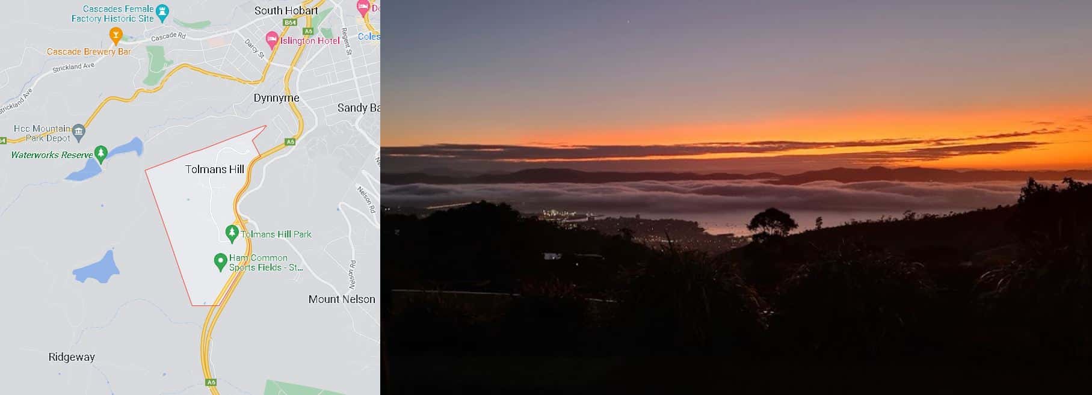Click the sunrise over Hobart photo

pyautogui.click(x=736, y=197)
